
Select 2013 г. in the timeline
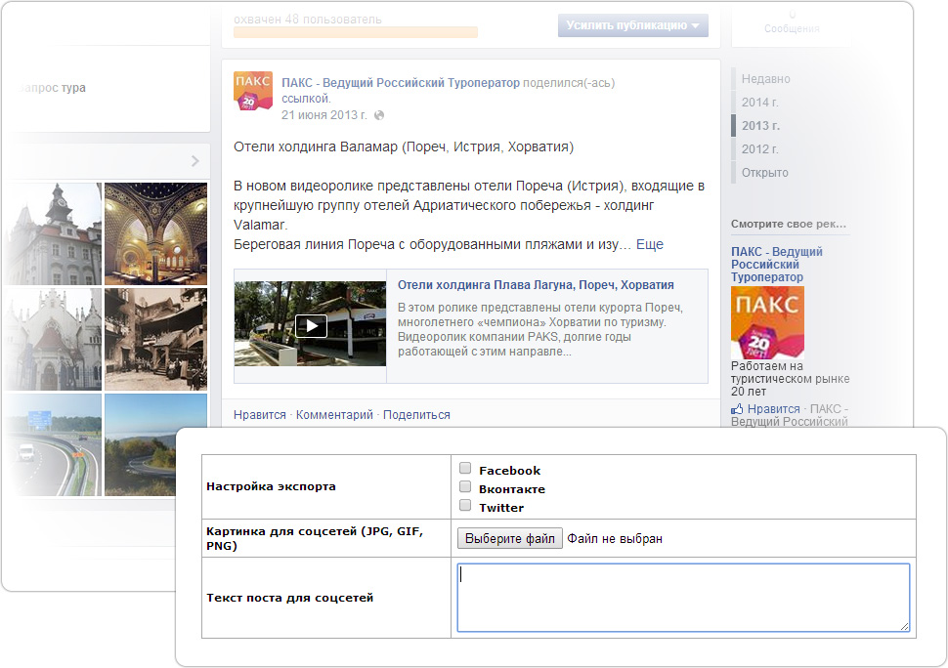tap(760, 126)
